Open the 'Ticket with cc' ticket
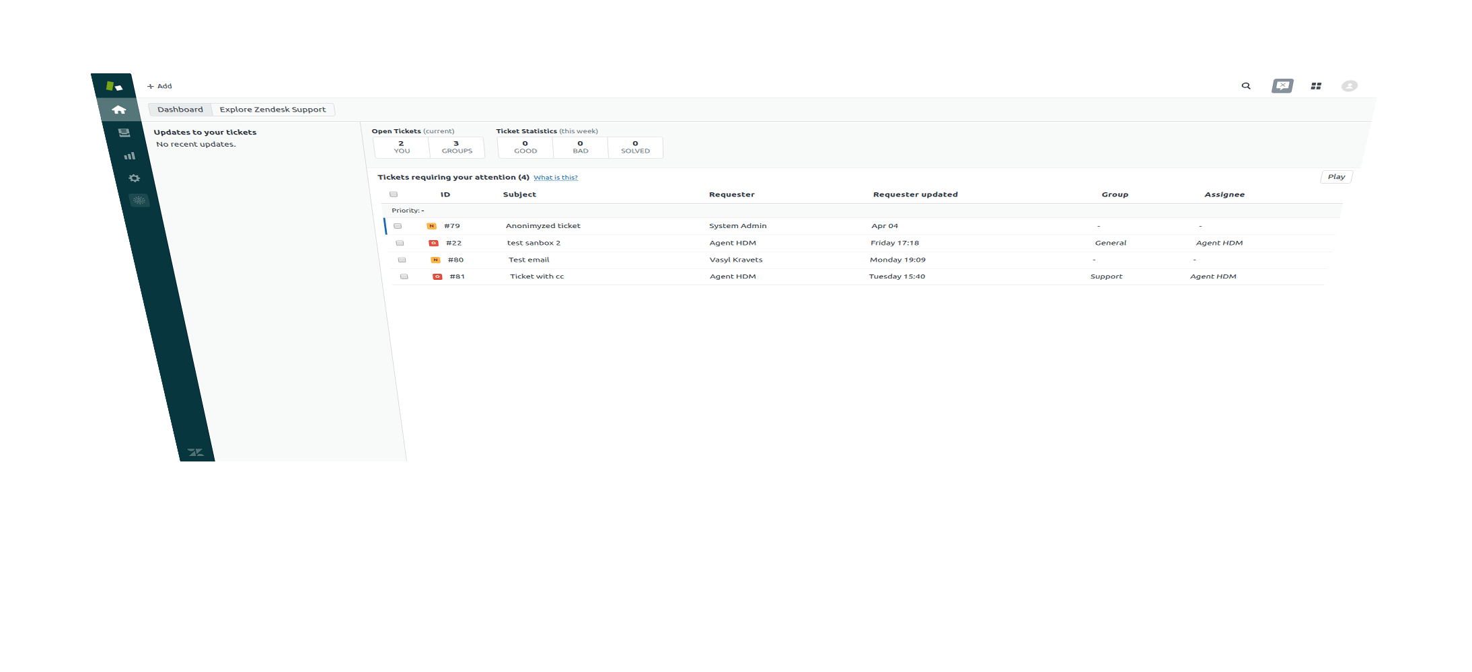The width and height of the screenshot is (1472, 672). (537, 276)
